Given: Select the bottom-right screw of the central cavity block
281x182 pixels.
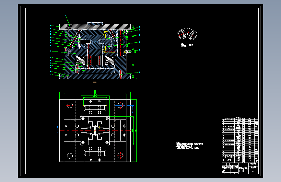Looking at the screenshot, I should tap(107, 142).
